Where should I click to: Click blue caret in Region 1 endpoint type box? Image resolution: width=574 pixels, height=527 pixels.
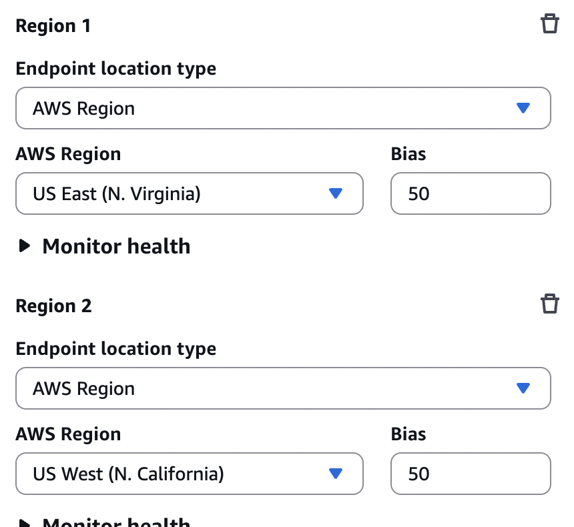click(x=523, y=108)
